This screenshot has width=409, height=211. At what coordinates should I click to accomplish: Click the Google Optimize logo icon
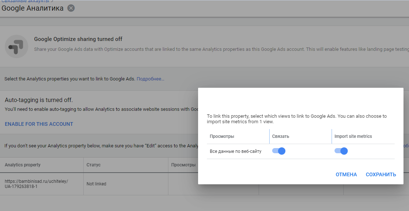[17, 46]
